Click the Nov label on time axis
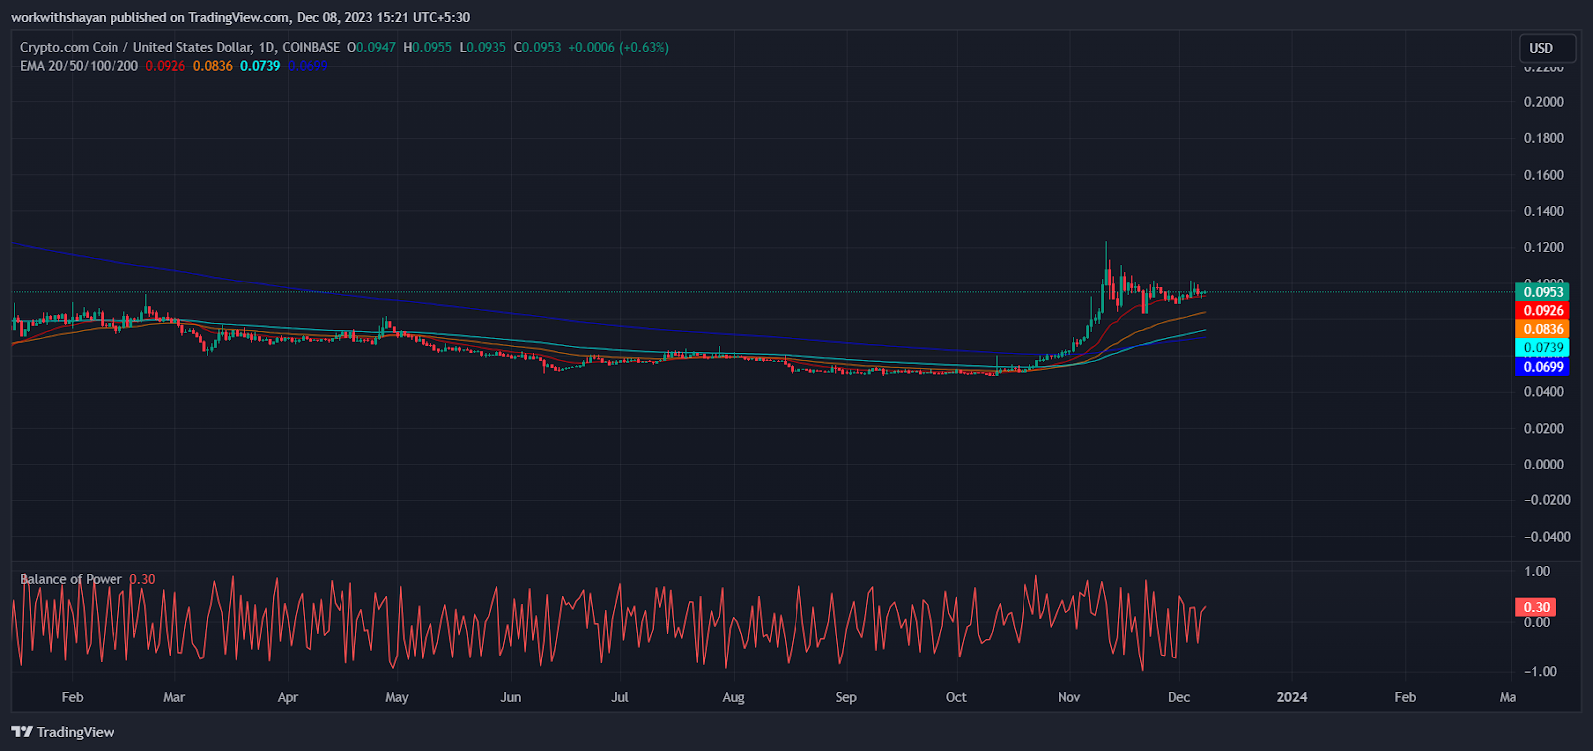The image size is (1593, 751). pos(1069,697)
